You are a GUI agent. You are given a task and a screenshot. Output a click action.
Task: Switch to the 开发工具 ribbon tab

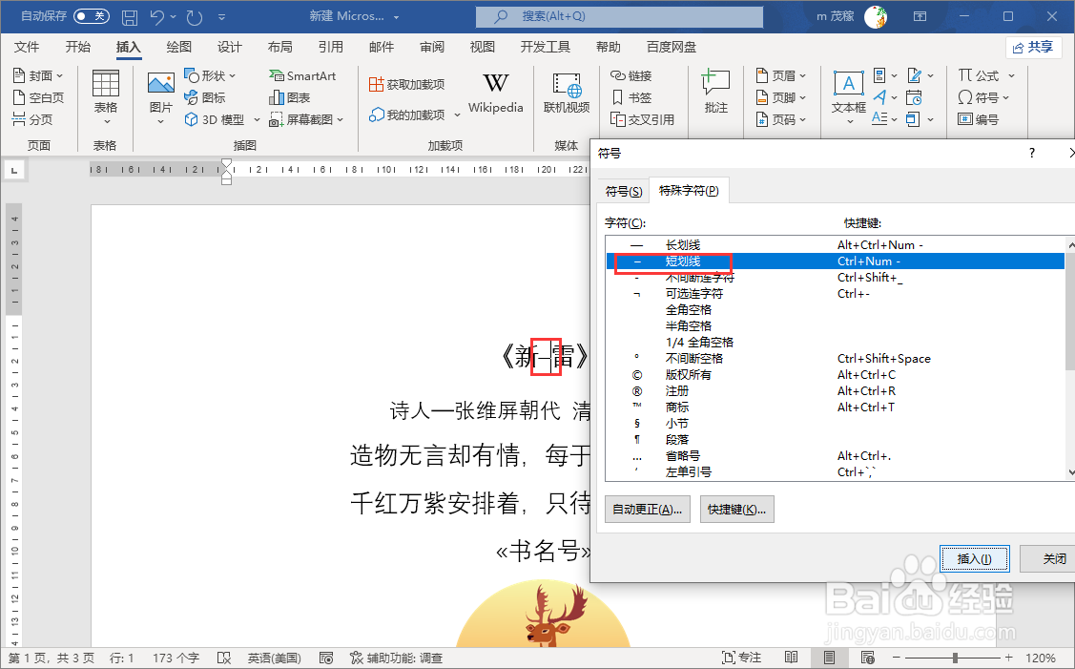[545, 47]
